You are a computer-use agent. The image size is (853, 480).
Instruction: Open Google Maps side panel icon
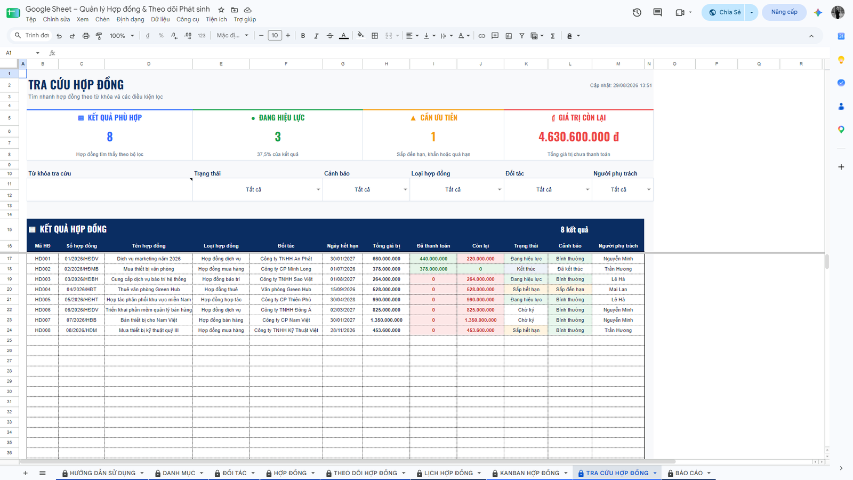pos(841,130)
